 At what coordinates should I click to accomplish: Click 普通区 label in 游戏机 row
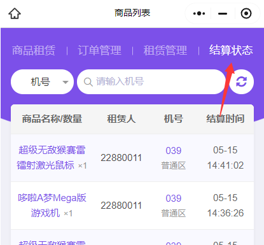click(174, 213)
